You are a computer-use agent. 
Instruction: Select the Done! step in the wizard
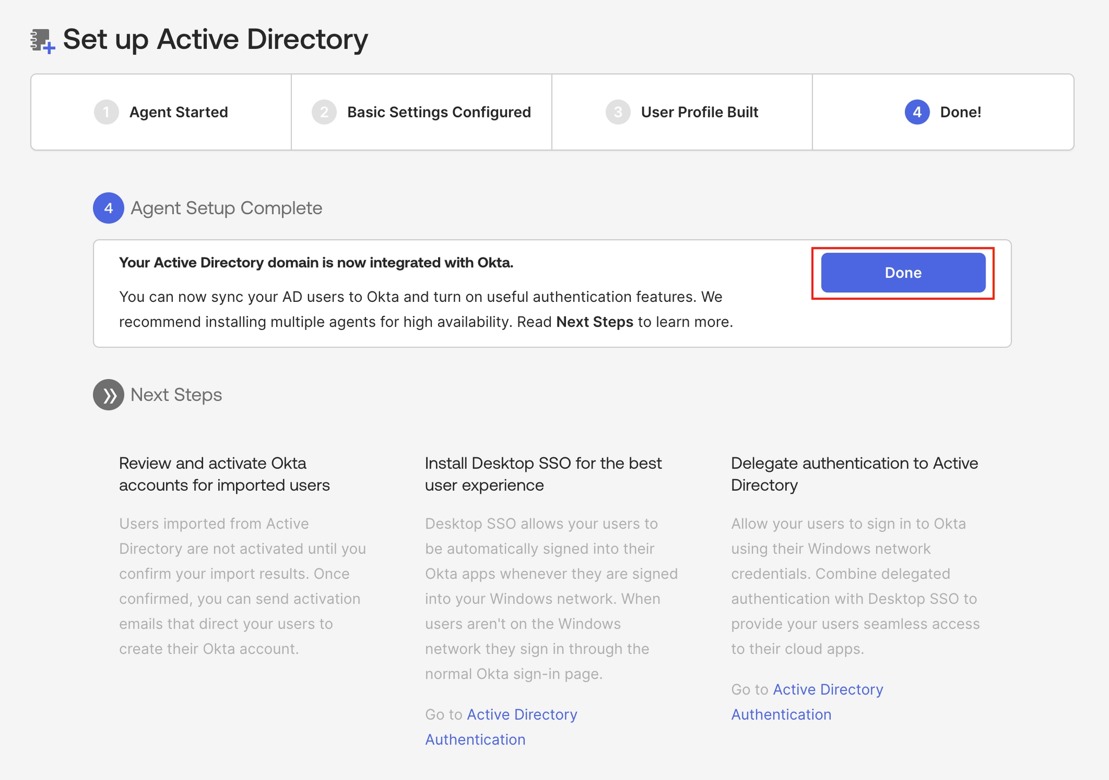943,112
